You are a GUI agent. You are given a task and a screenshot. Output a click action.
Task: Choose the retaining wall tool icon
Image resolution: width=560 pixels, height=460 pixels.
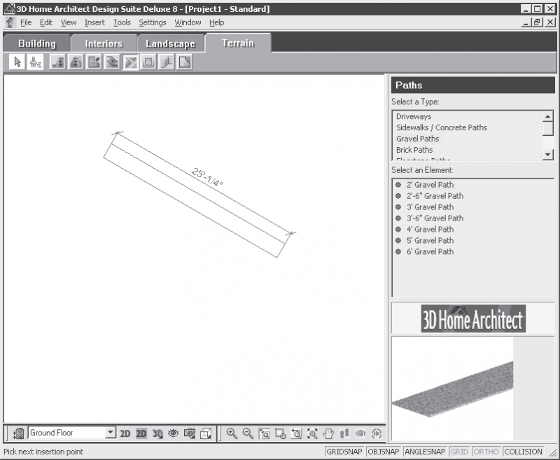[x=167, y=62]
